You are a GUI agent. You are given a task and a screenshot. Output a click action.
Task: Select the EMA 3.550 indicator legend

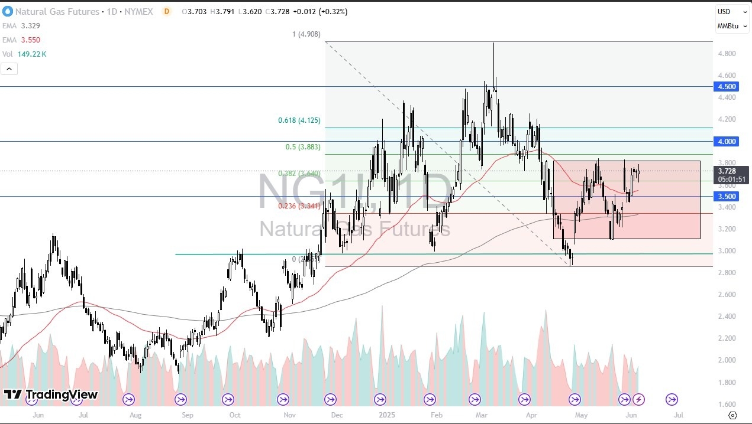(22, 40)
